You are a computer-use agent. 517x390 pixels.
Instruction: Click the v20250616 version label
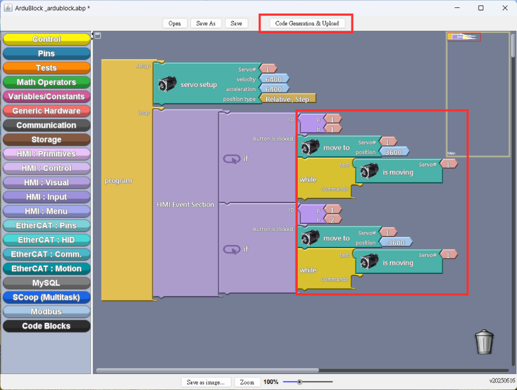click(502, 380)
